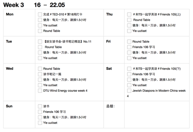Screen dimensions: 193x132
Task: Click the Week 3 heading text
Action: coord(14,5)
